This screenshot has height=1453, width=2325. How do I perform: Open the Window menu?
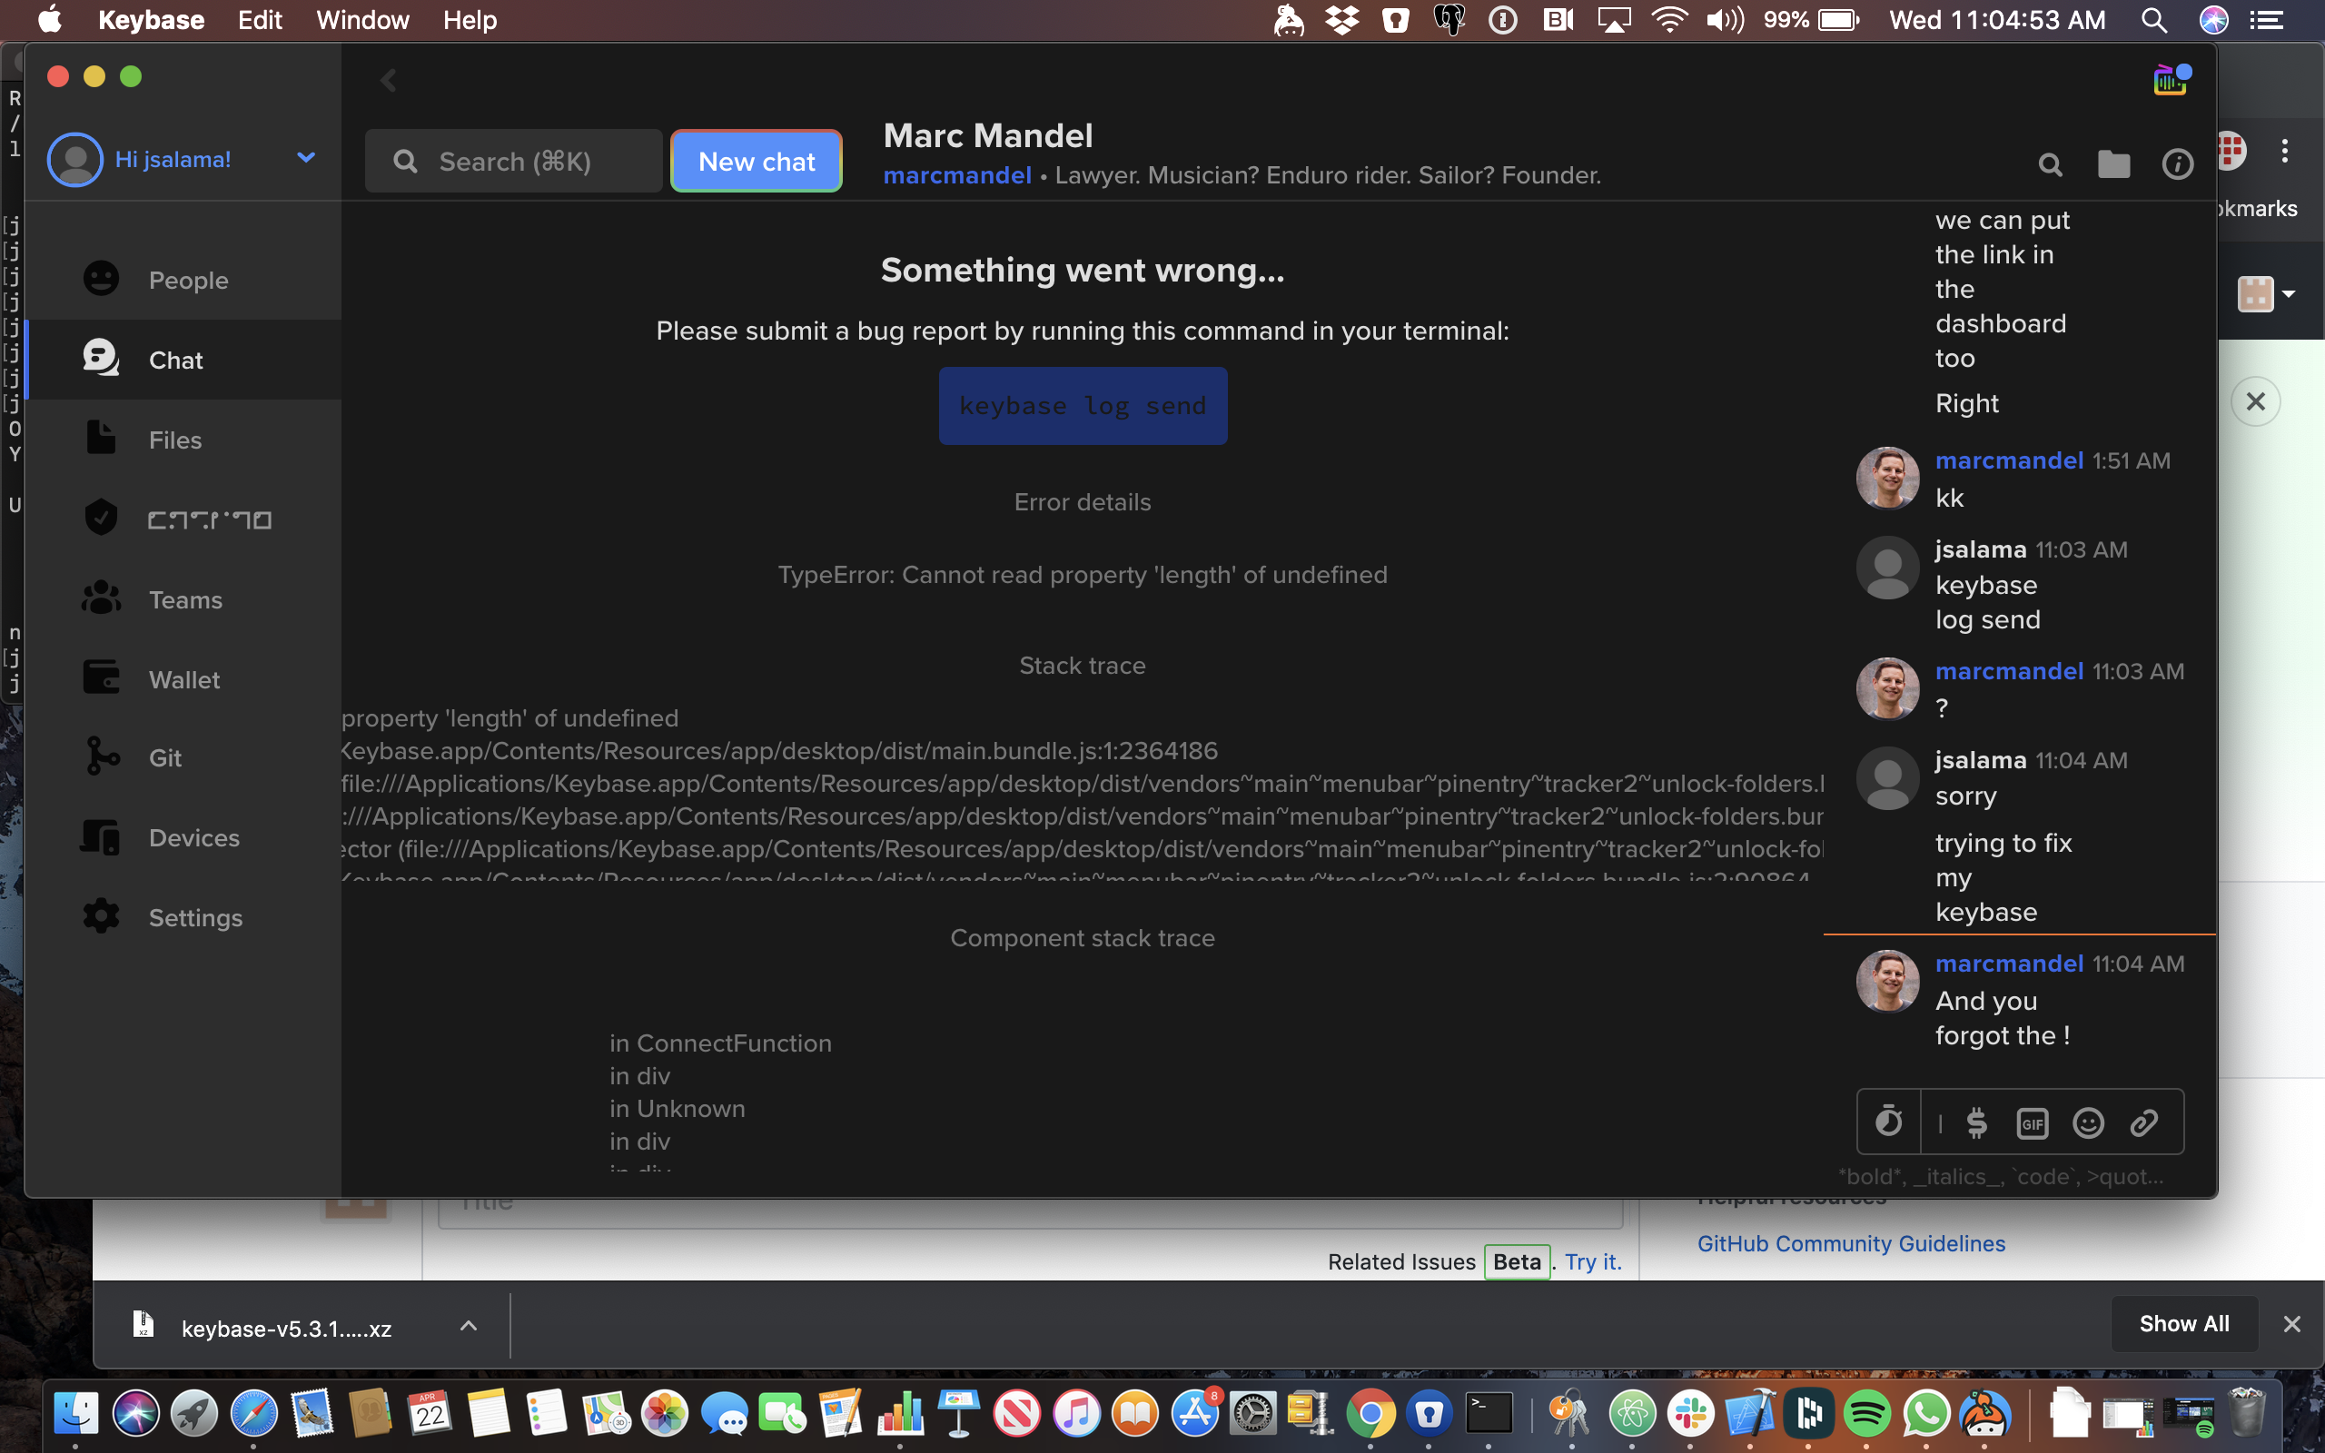tap(362, 20)
